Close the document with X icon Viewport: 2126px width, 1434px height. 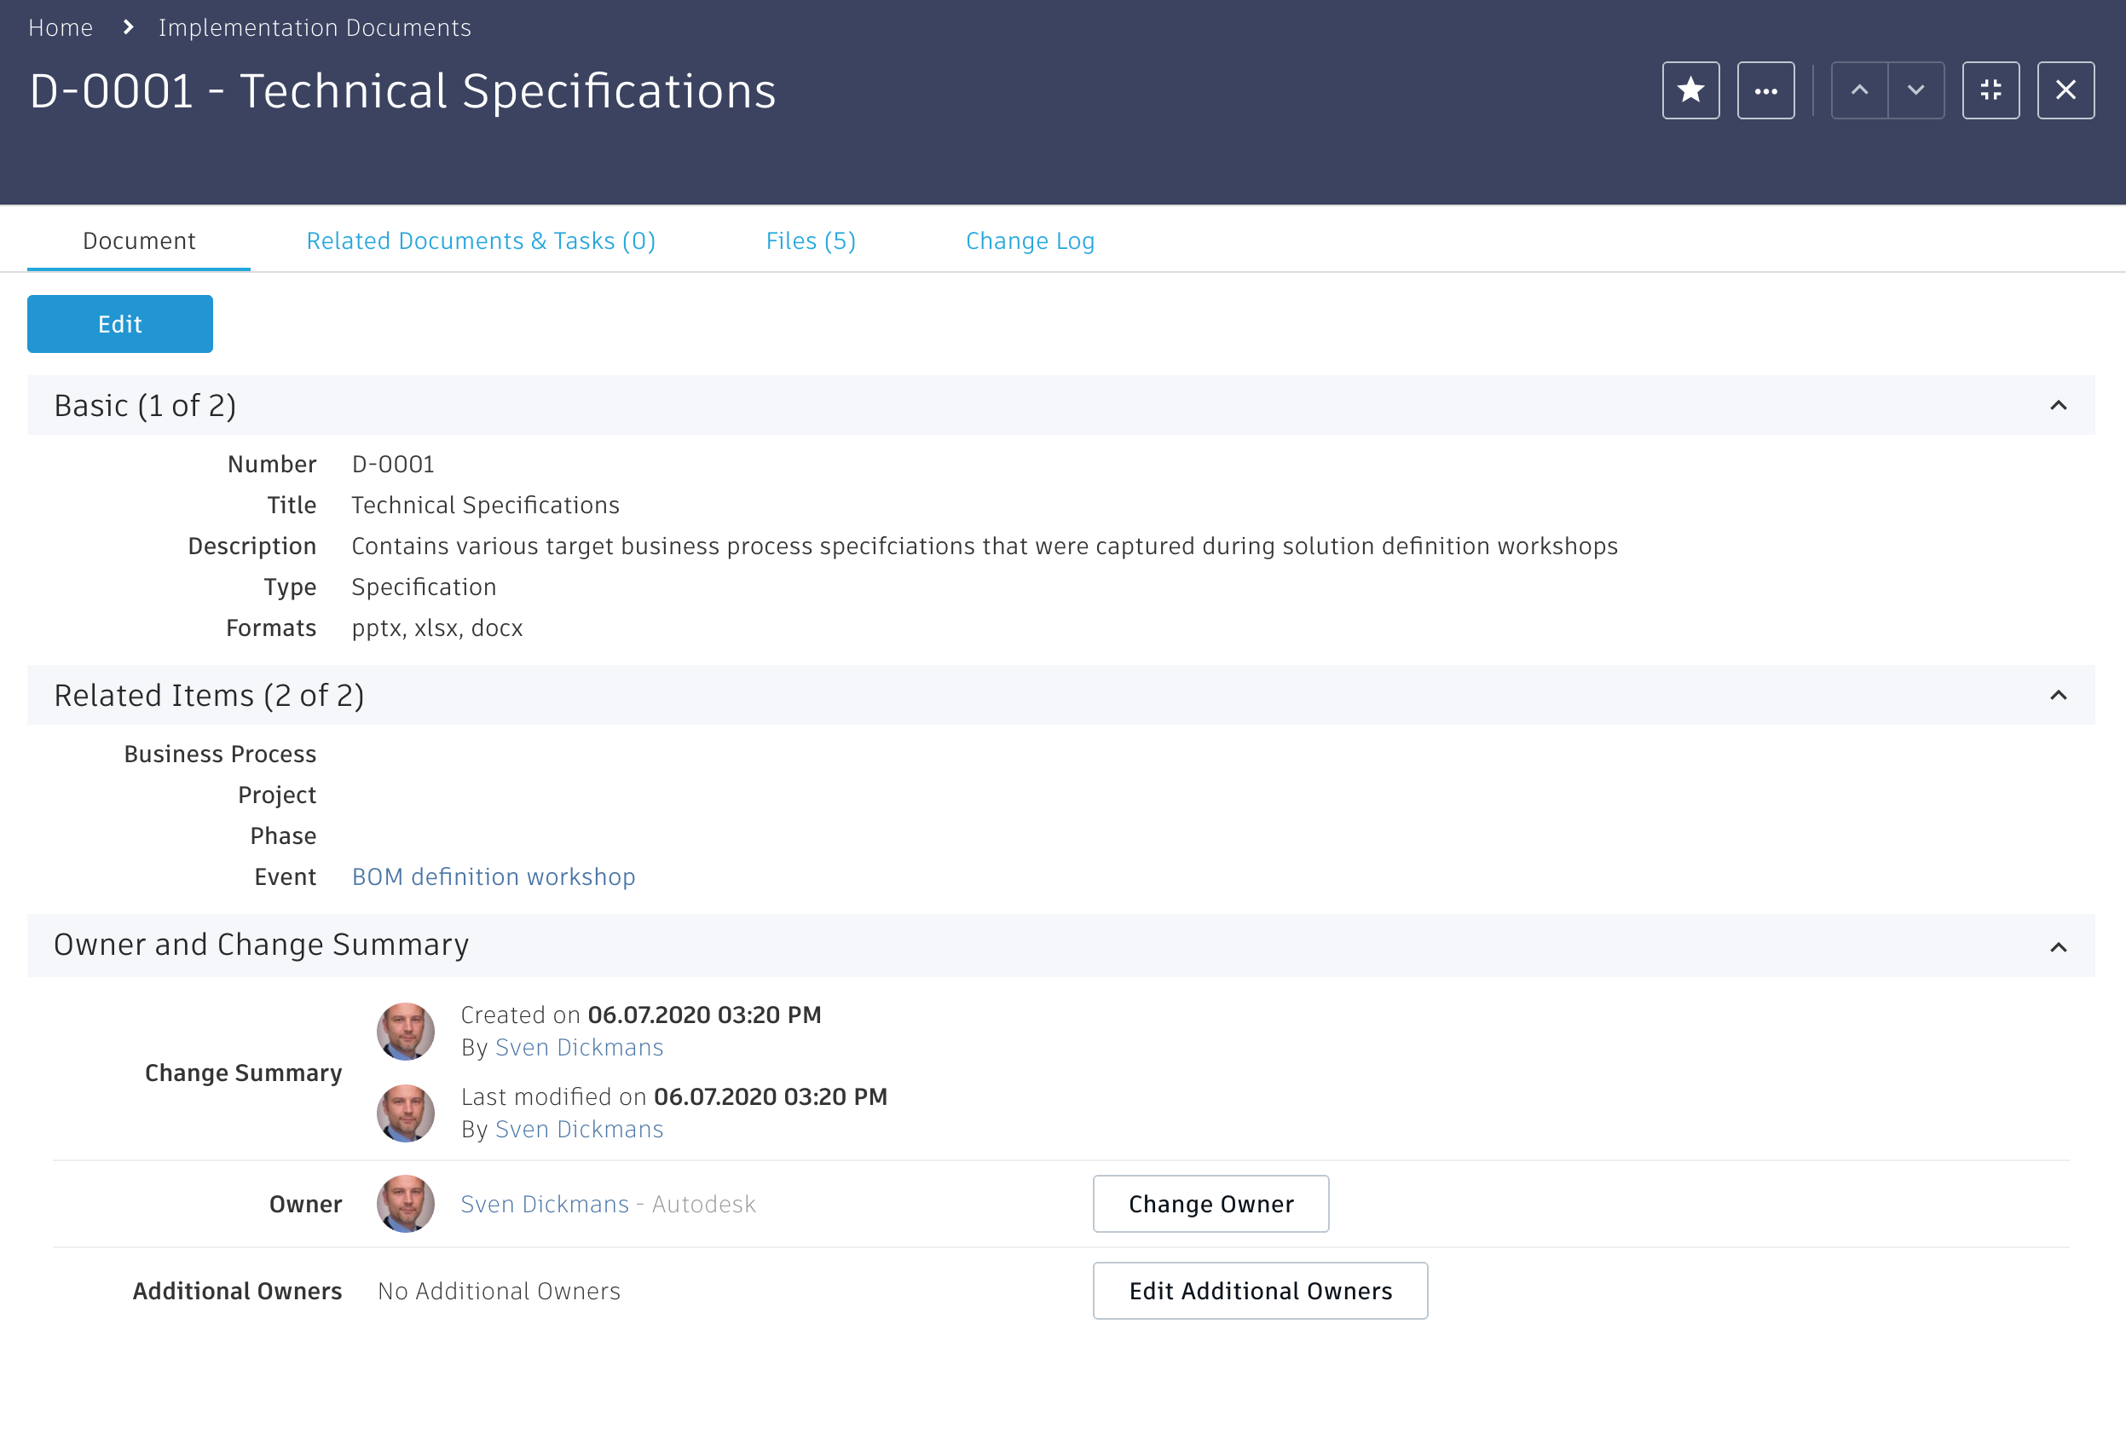coord(2065,90)
